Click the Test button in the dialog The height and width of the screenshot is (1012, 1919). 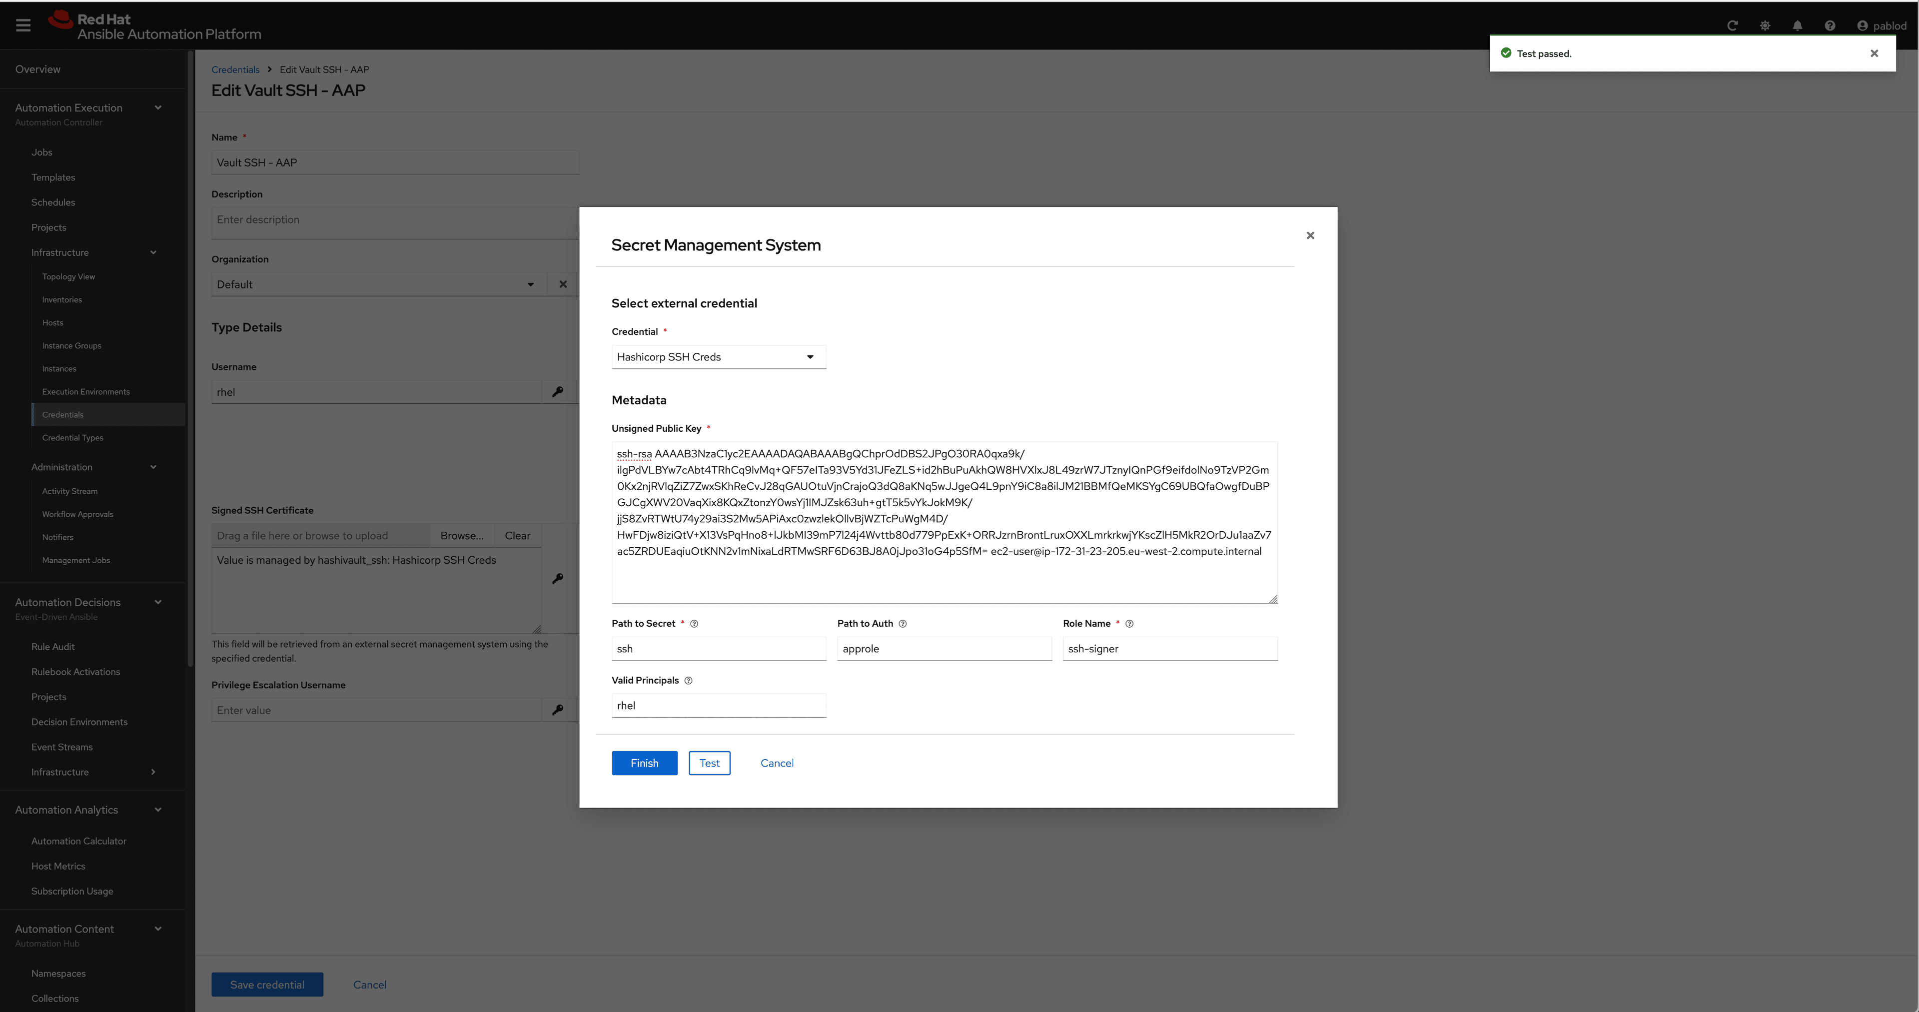click(709, 762)
